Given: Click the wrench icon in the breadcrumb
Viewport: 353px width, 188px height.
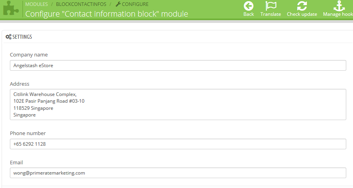Looking at the screenshot, I should [118, 4].
